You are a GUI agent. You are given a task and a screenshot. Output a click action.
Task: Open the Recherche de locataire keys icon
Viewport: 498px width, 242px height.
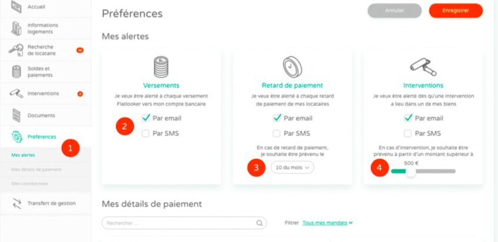tap(16, 50)
